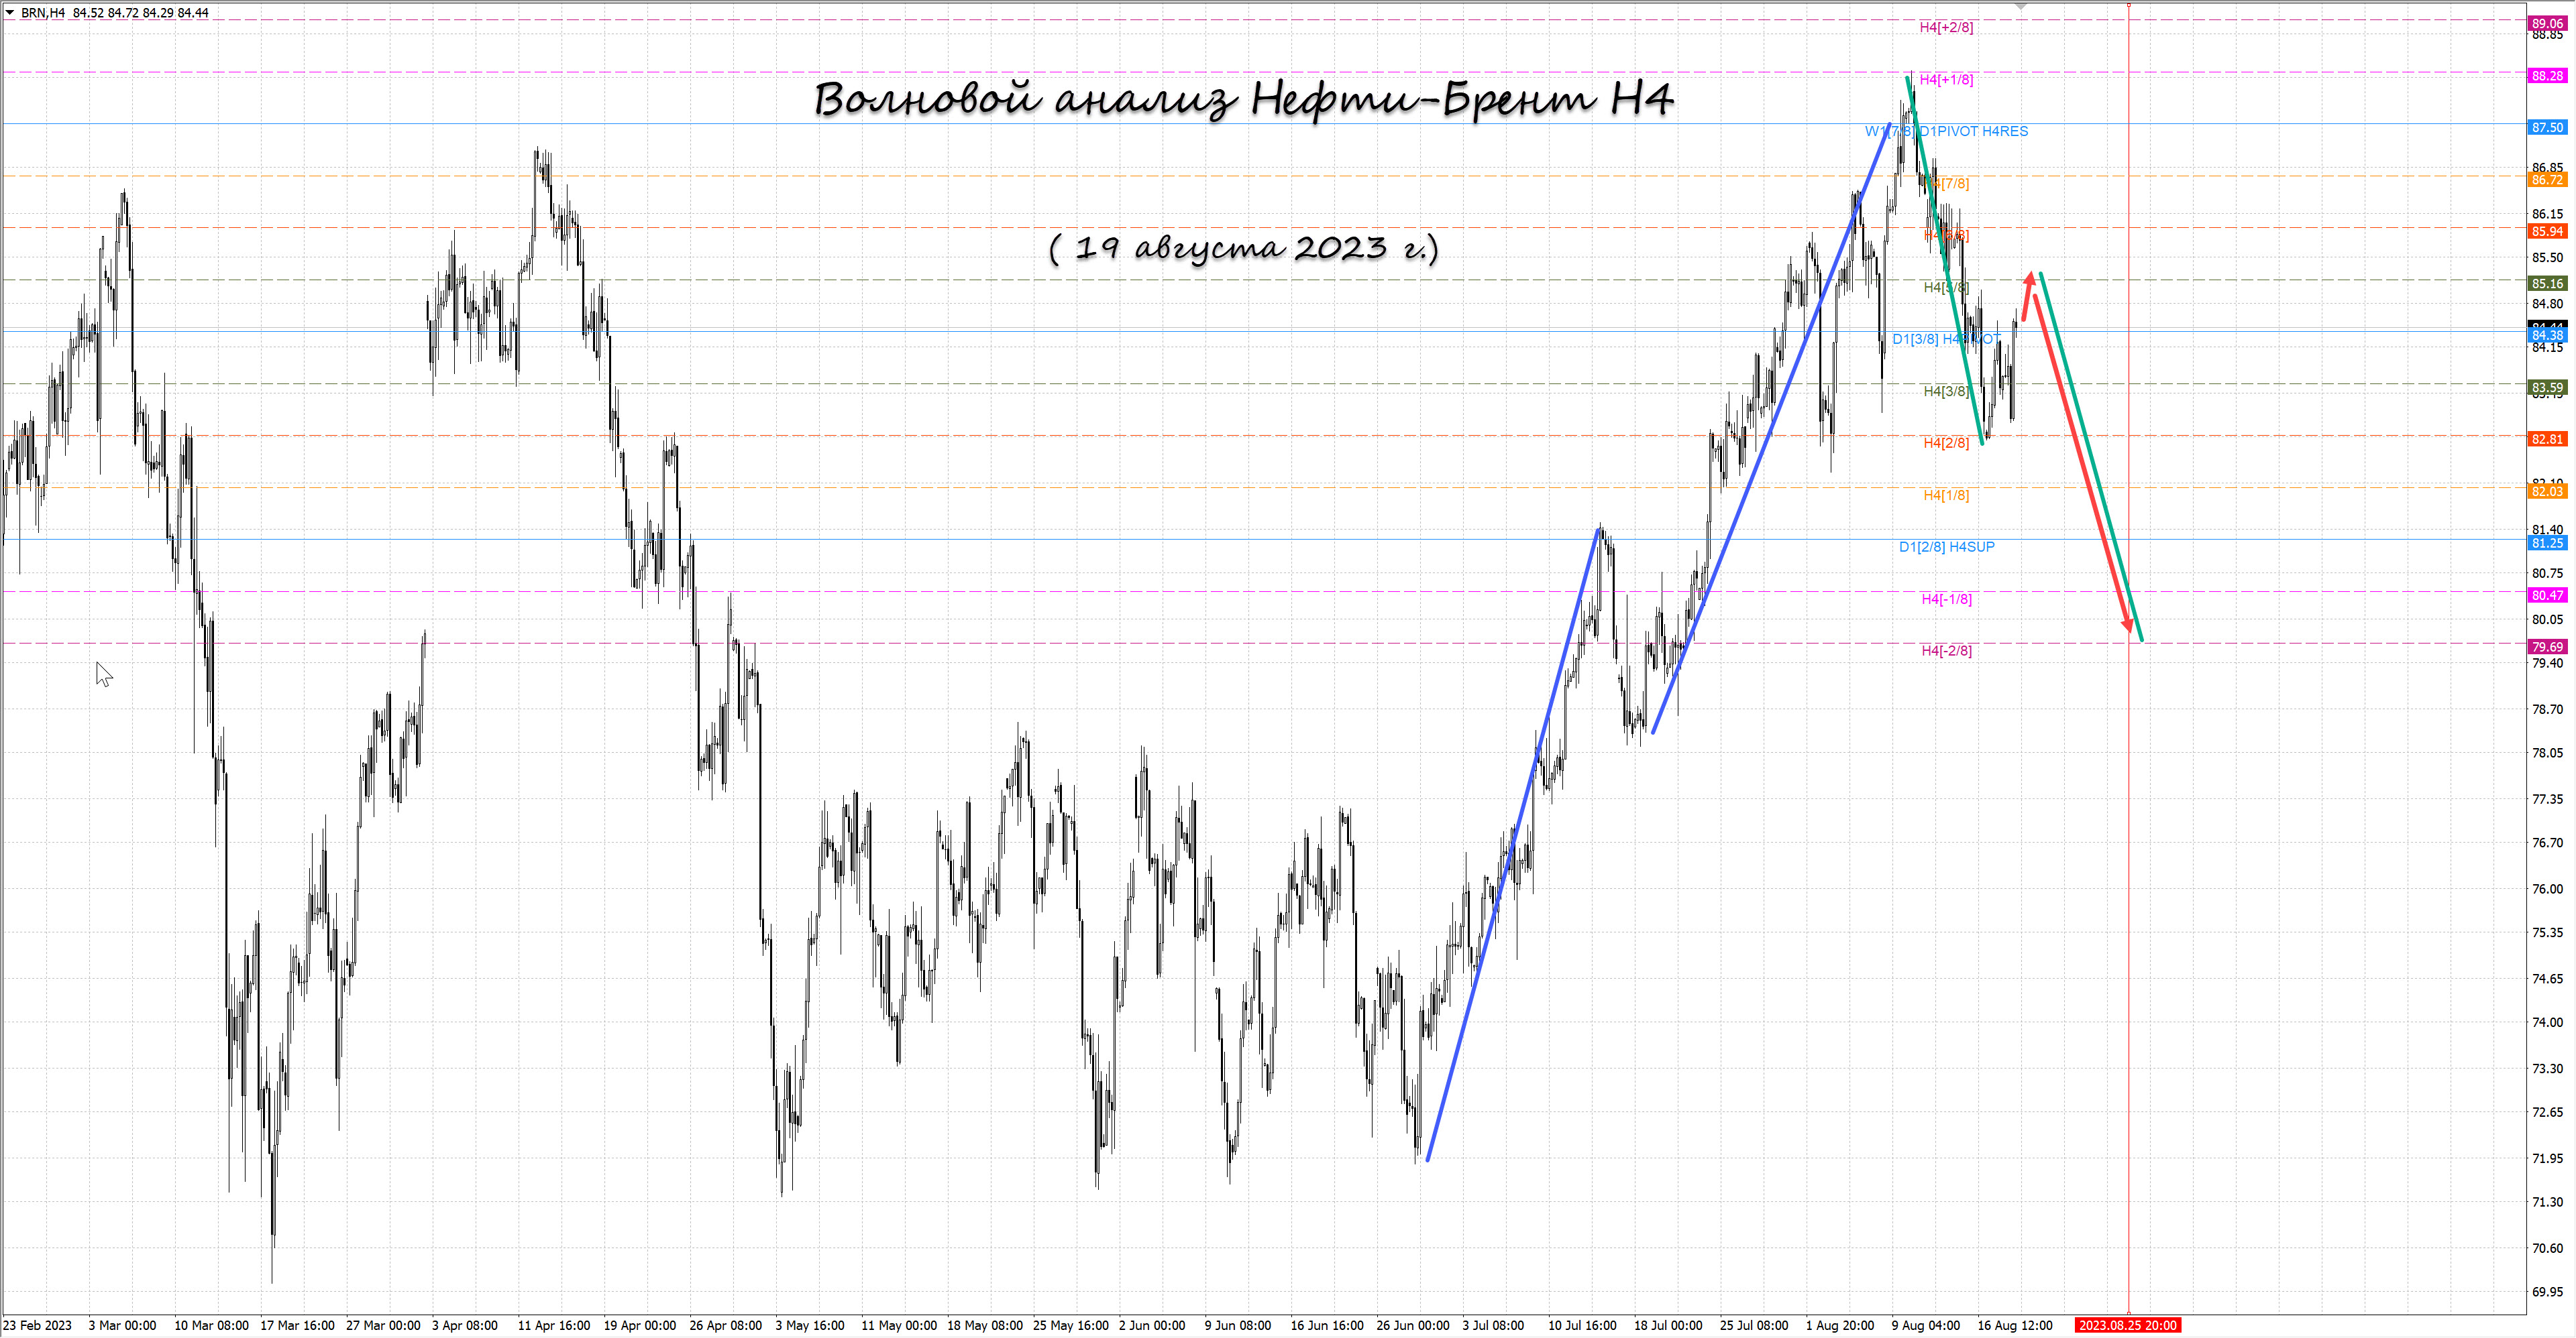Viewport: 2576px width, 1338px height.
Task: Open the dropdown triangle beside BRN,H4
Action: pyautogui.click(x=9, y=13)
